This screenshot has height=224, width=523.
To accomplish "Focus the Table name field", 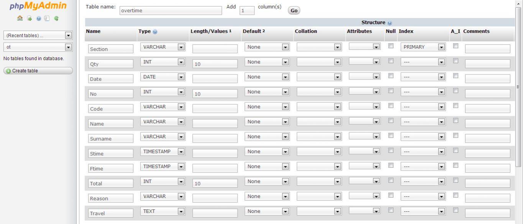I will 171,10.
